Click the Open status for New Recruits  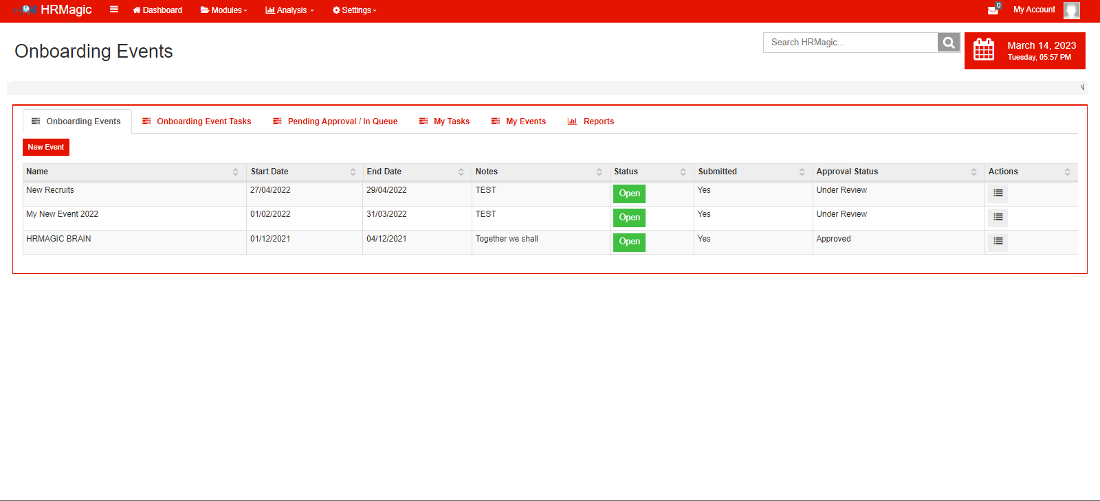[629, 194]
